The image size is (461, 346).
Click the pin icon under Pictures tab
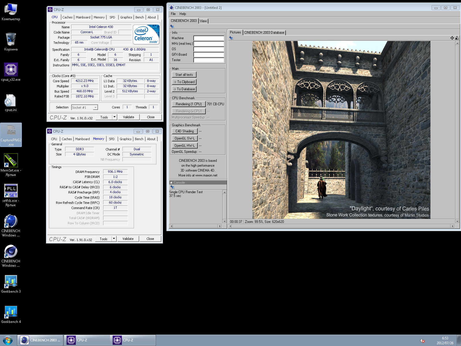[231, 38]
